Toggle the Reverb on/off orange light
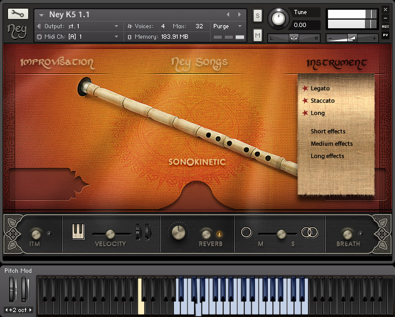Screen dimensions: 395x317 coord(219,234)
